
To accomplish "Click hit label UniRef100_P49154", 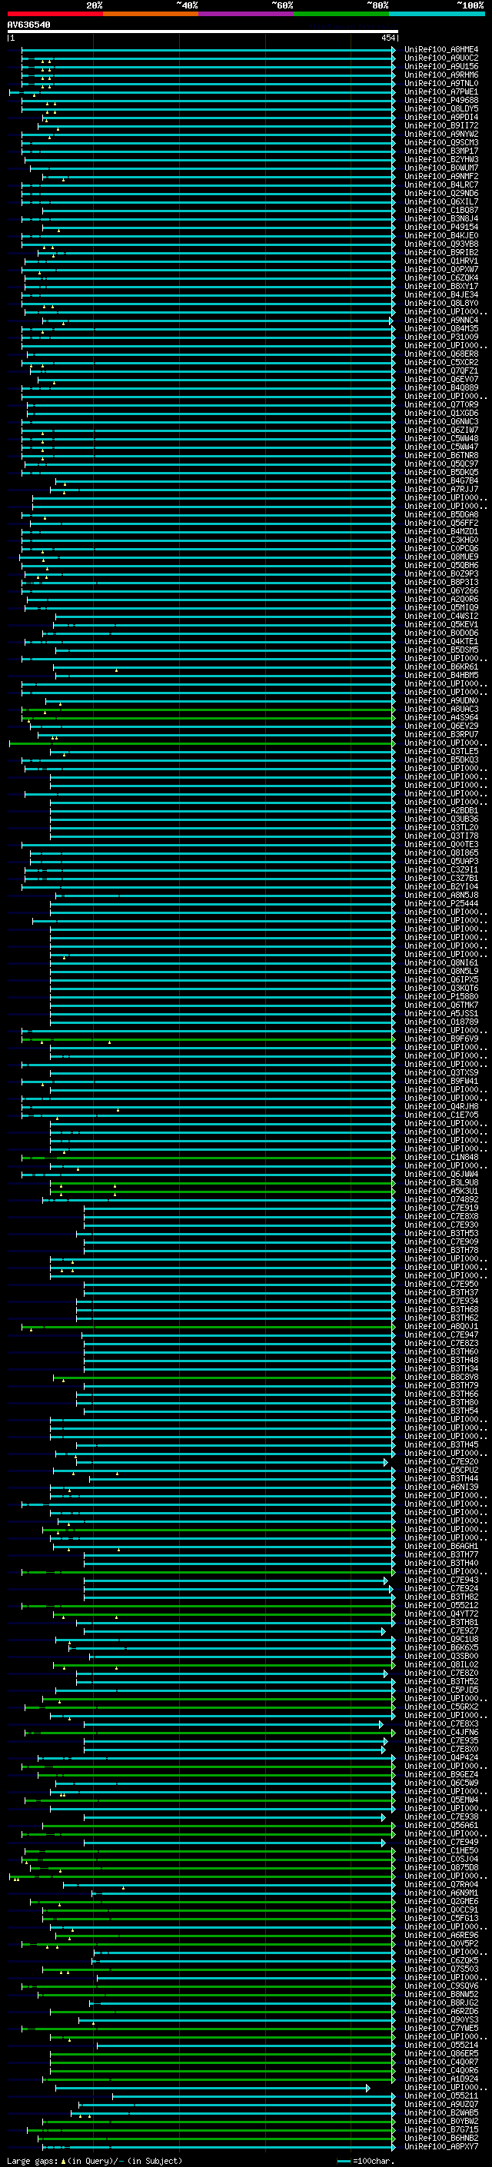I will point(441,227).
